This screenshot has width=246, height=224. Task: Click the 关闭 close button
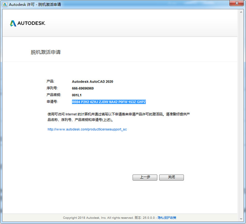click(171, 177)
